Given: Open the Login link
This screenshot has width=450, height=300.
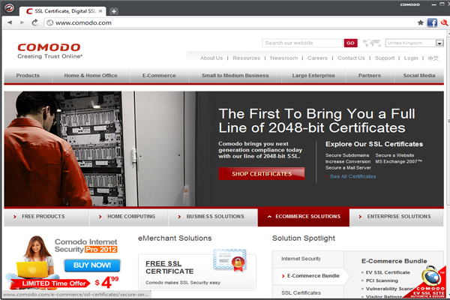Looking at the screenshot, I should tap(411, 58).
